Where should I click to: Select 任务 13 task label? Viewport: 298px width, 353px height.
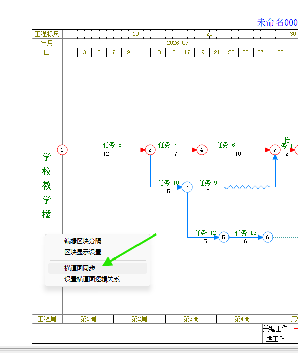[245, 233]
